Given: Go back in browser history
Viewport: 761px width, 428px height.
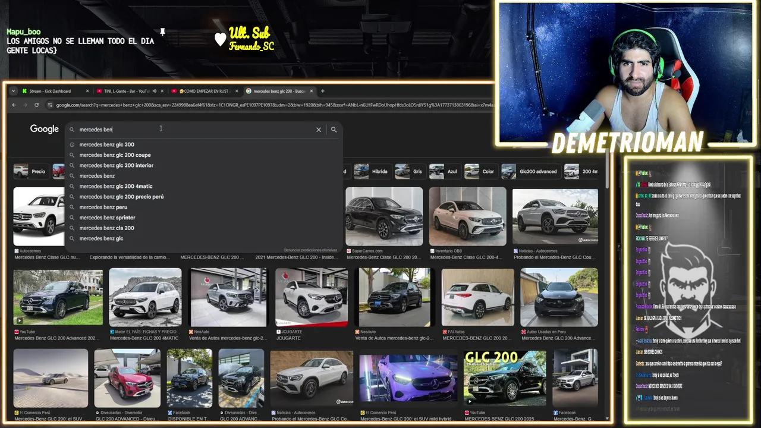Looking at the screenshot, I should (14, 105).
